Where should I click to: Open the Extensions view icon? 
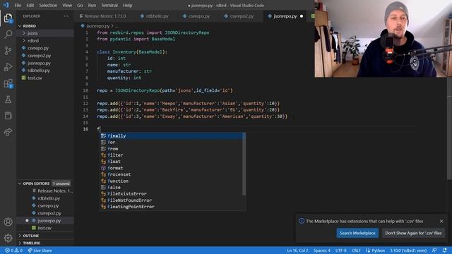point(8,83)
